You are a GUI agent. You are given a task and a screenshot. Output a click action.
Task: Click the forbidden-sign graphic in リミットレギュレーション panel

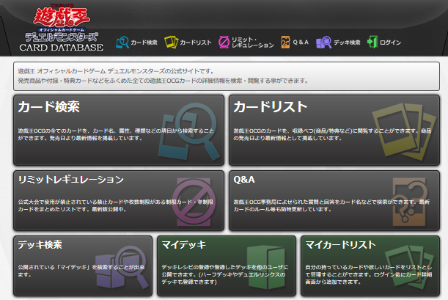[194, 202]
